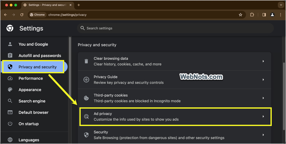
Task: Click the compass icon for Privacy Guide
Action: pos(86,80)
